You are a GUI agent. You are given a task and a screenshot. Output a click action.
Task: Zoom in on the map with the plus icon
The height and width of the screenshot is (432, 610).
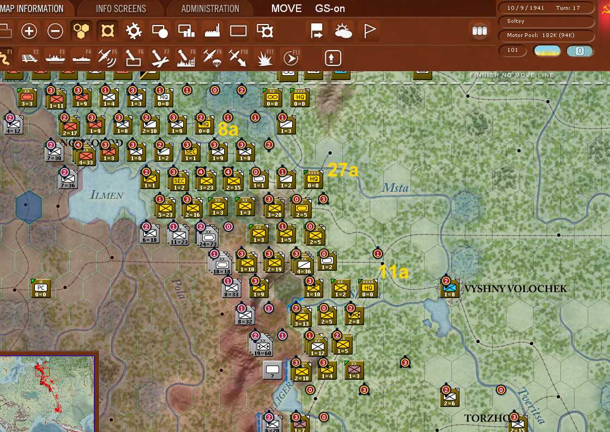click(29, 31)
